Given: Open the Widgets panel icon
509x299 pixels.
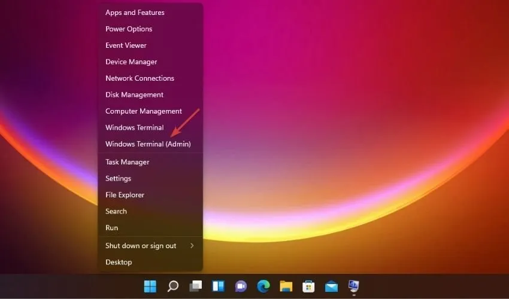Looking at the screenshot, I should coord(218,286).
